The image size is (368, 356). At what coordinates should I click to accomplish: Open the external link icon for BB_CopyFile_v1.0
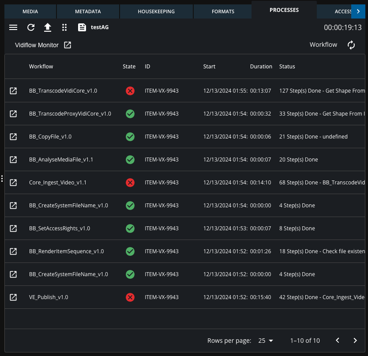(x=13, y=136)
